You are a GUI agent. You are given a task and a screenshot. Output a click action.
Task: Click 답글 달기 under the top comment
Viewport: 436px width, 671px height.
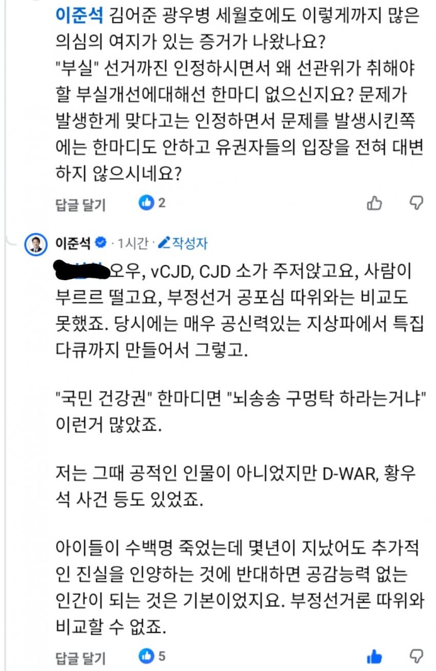(x=80, y=204)
